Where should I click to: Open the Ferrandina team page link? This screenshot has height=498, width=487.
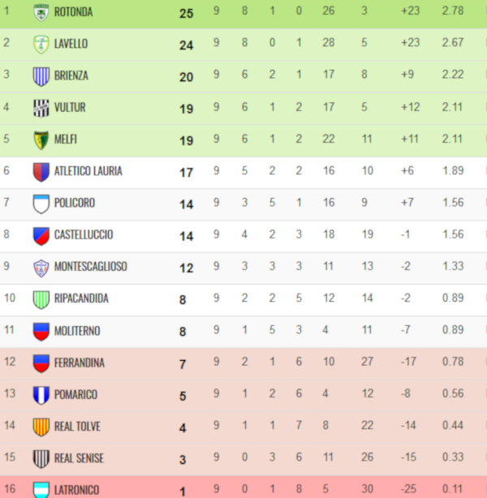click(x=80, y=363)
